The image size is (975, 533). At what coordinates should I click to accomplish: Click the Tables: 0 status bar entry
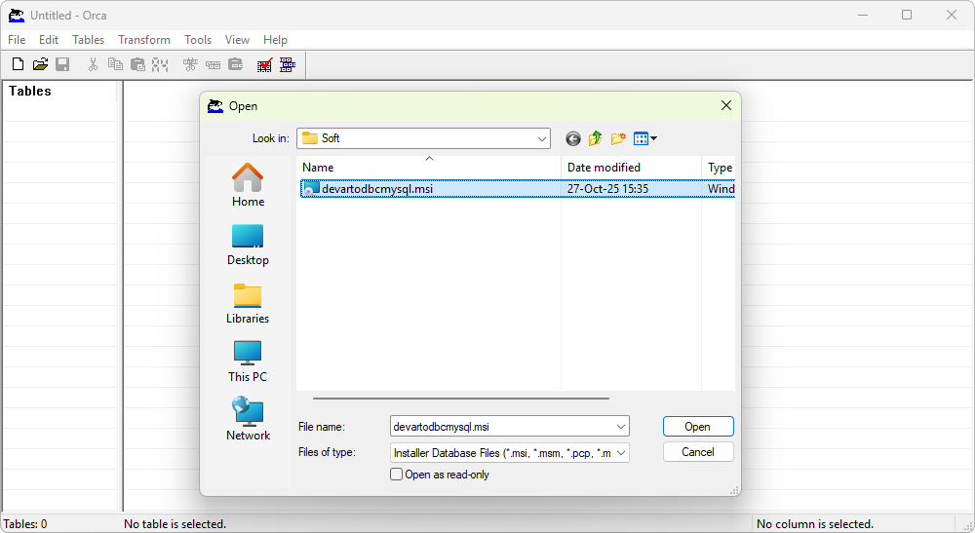(25, 524)
